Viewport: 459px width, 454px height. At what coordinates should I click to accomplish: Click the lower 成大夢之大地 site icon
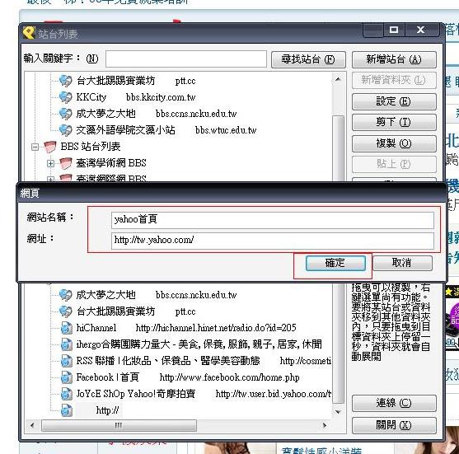[x=65, y=295]
